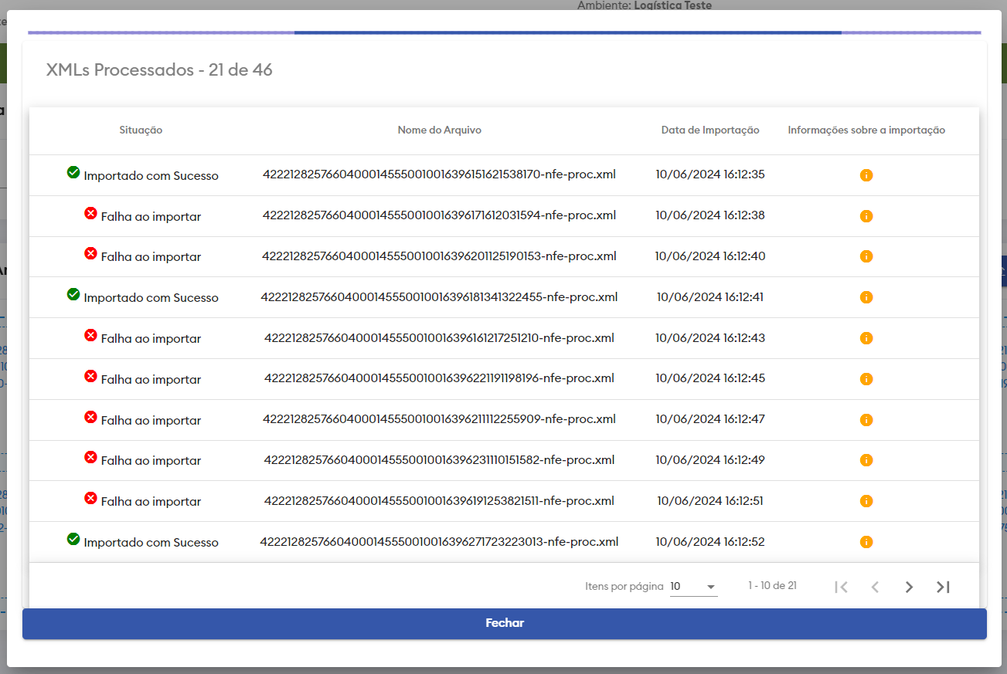Viewport: 1007px width, 674px height.
Task: Click the Data de Importação column header
Action: click(710, 130)
